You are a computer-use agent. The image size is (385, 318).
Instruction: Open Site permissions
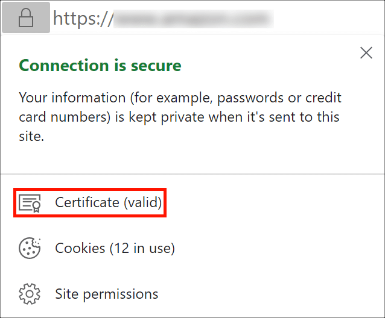tap(106, 294)
